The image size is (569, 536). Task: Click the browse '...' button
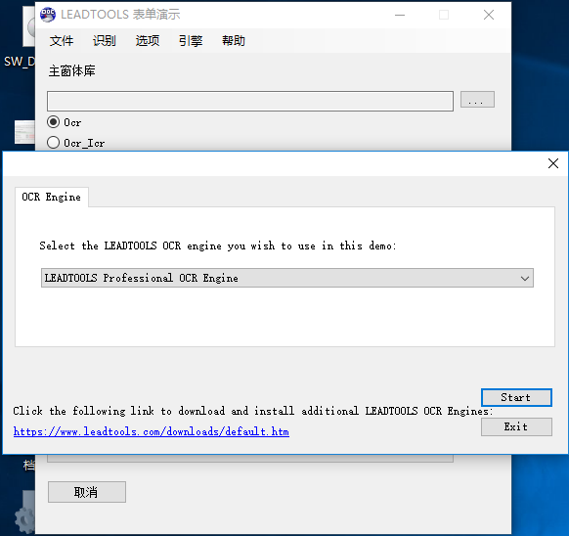pos(477,100)
